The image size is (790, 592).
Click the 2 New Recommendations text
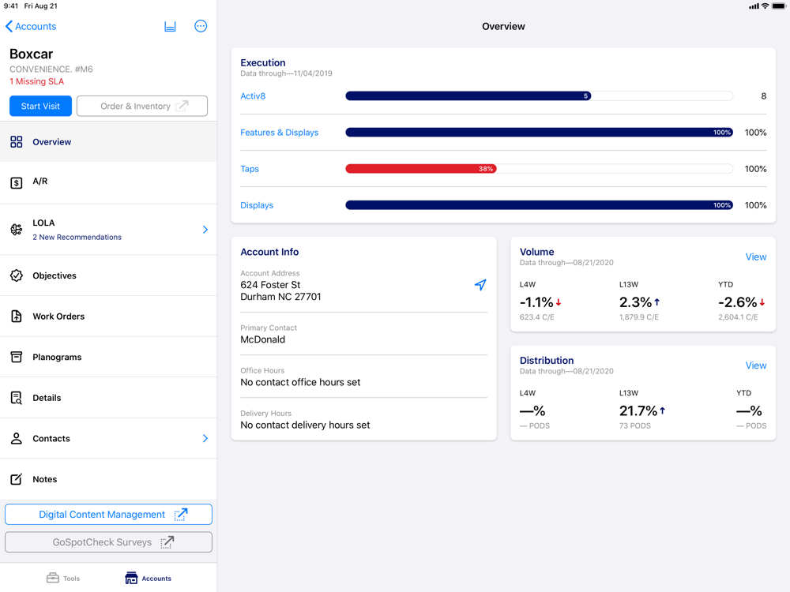coord(77,237)
